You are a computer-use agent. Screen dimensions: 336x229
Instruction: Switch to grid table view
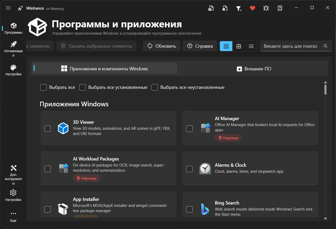click(x=239, y=46)
